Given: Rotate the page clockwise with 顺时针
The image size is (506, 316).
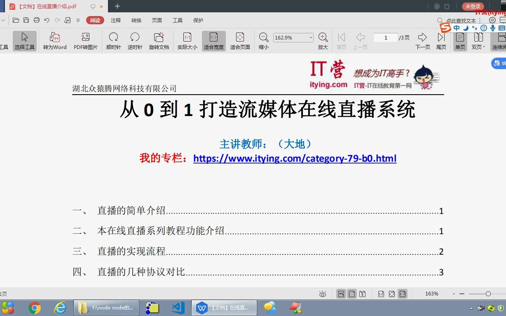Looking at the screenshot, I should [x=113, y=40].
